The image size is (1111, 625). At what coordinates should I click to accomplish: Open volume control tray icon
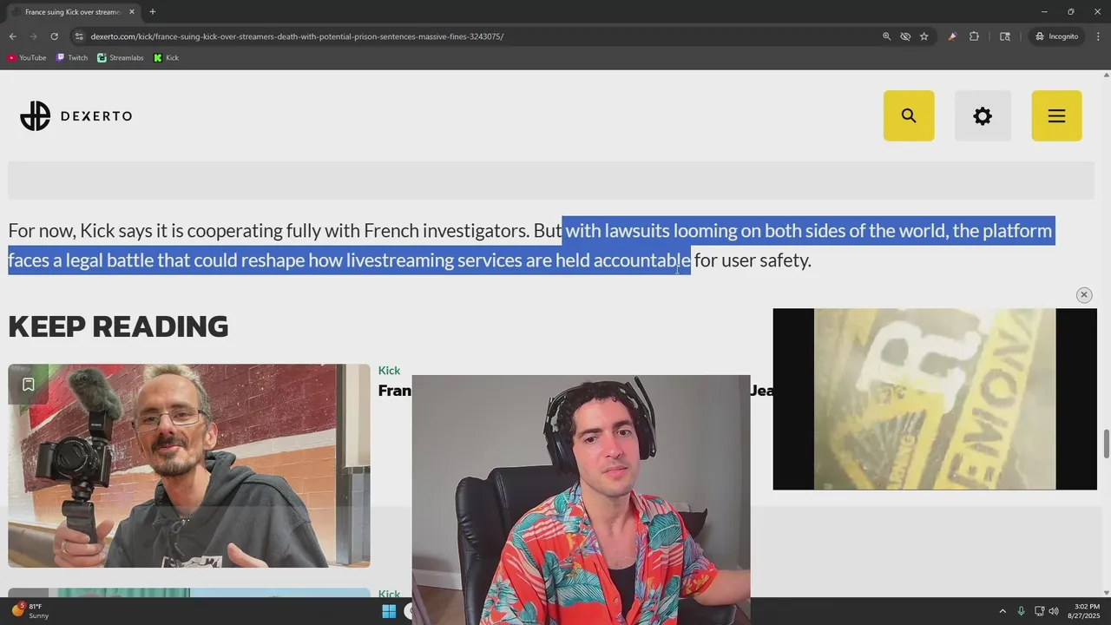(x=1054, y=611)
